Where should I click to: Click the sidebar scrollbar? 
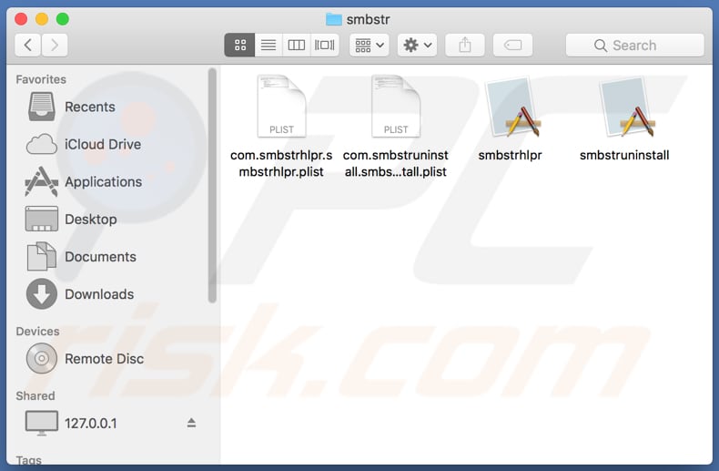tap(213, 182)
